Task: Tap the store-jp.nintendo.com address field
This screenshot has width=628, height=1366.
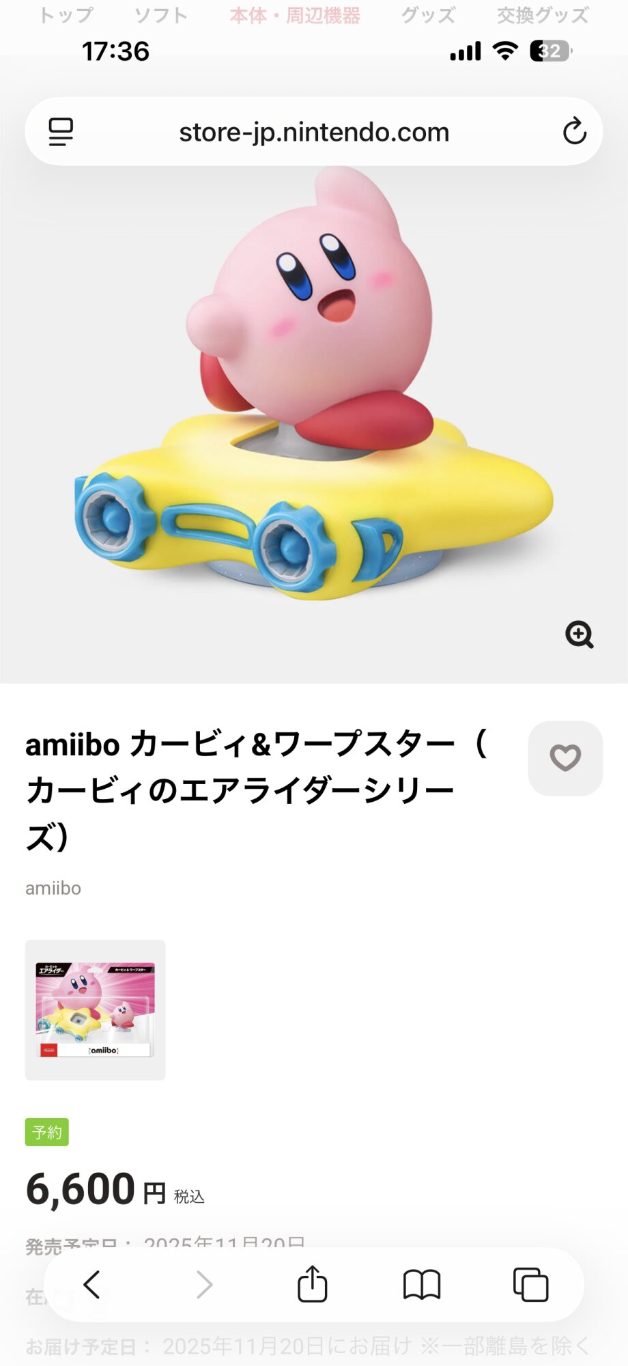Action: pos(314,131)
